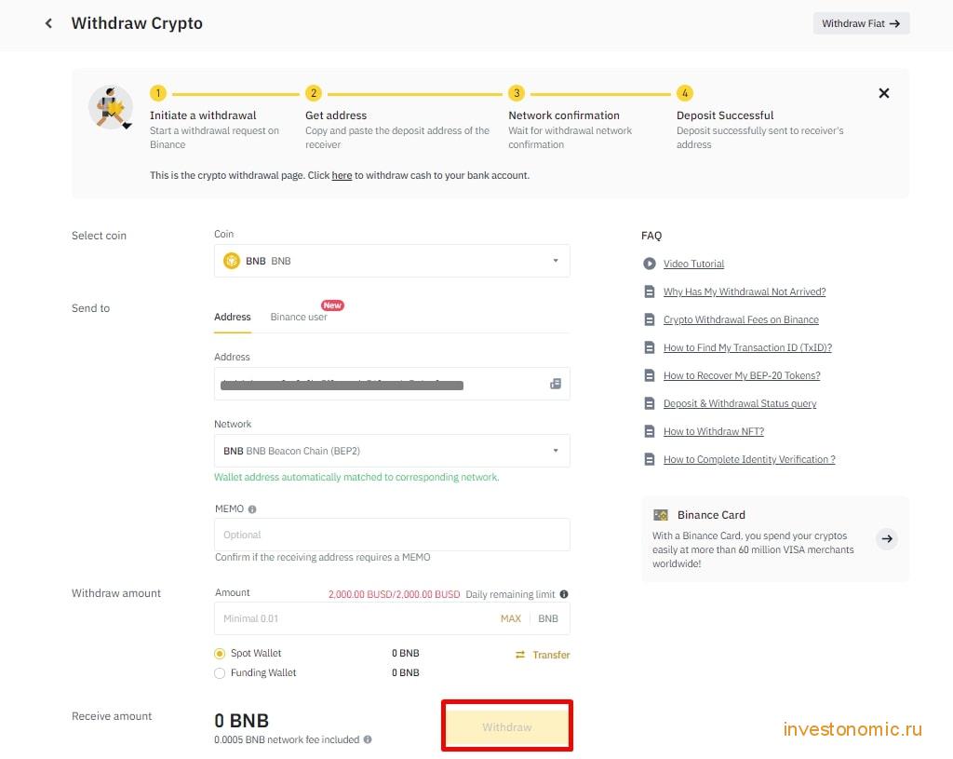Close the withdrawal steps guide banner
This screenshot has width=953, height=759.
pos(884,93)
